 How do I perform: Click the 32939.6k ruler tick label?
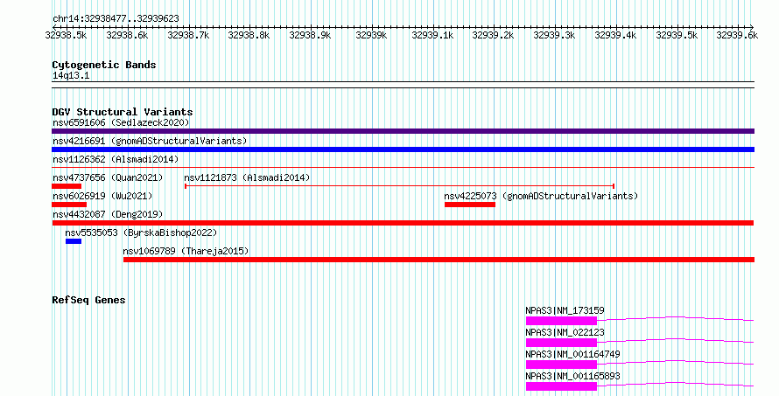click(x=737, y=36)
